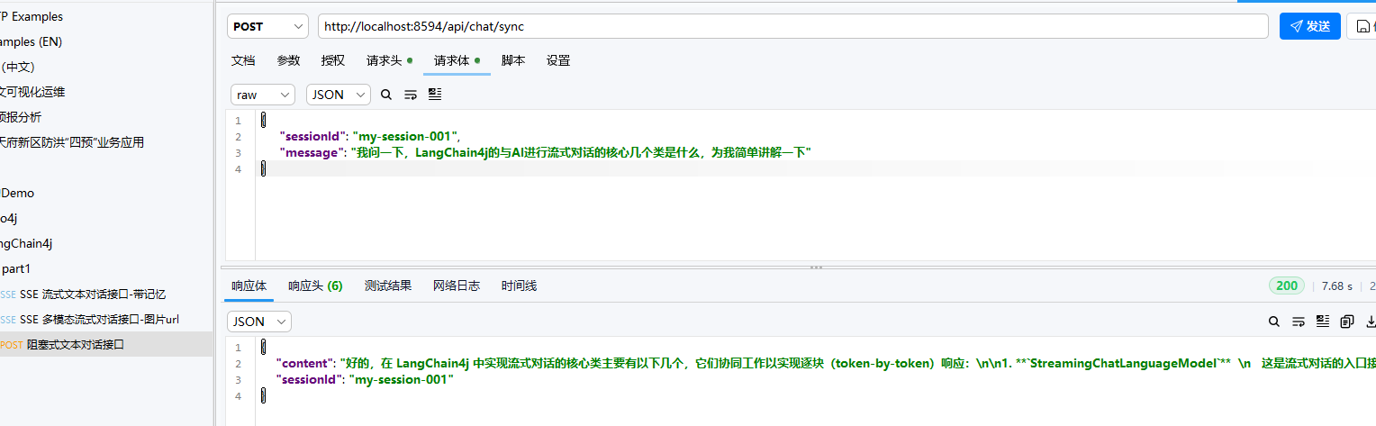Viewport: 1376px width, 426px height.
Task: Click the "sessionId" key in request body
Action: [312, 137]
